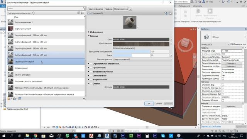Adjust the Блеск slider

[x=132, y=56]
